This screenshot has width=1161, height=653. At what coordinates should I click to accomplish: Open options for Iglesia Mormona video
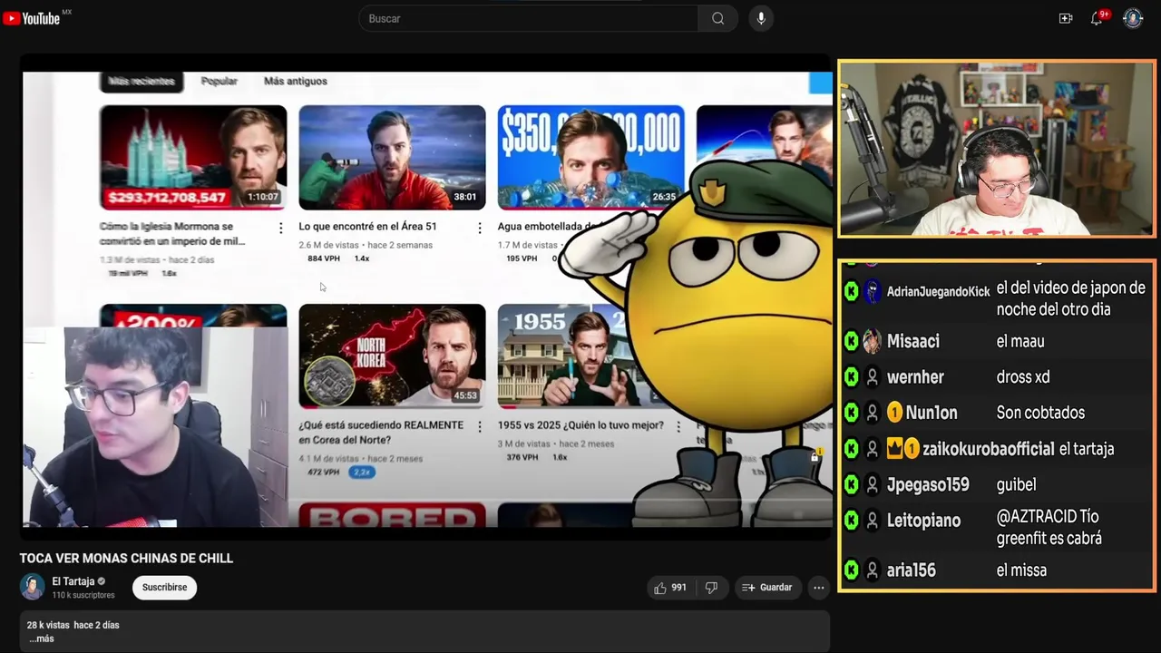280,229
